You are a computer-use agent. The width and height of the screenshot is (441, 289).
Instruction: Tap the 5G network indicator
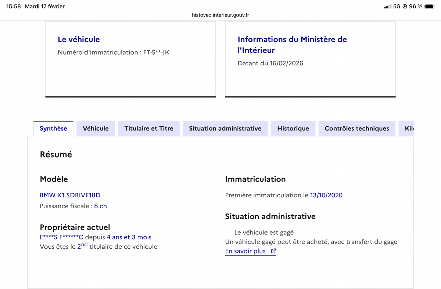[397, 7]
